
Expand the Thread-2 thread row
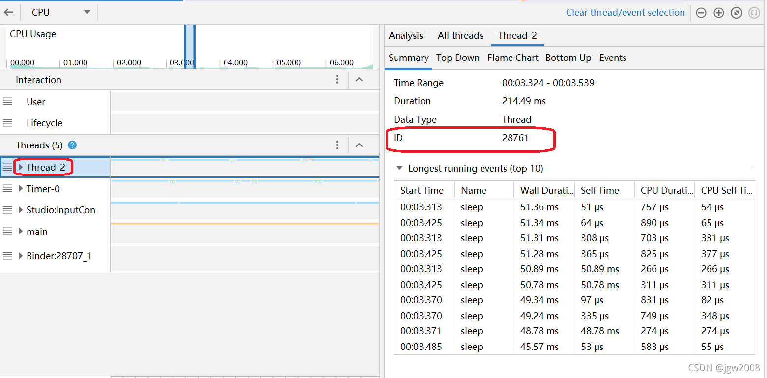coord(21,167)
